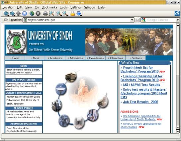This screenshot has height=141, width=181.
Task: Open the Back button history dropdown arrow
Action: 8,16
